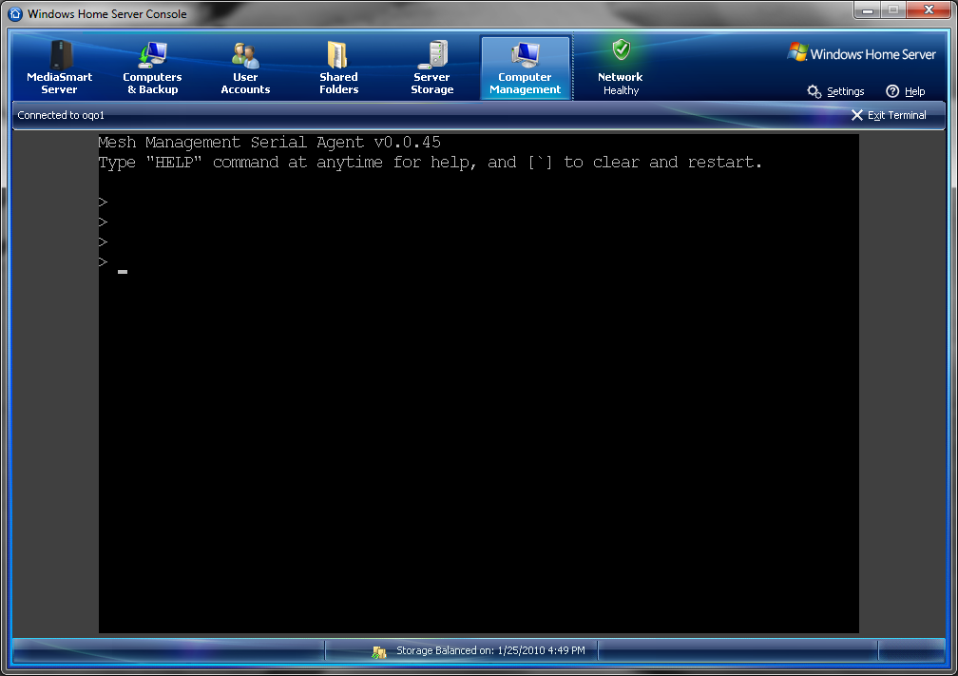958x676 pixels.
Task: Click the Storage Balanced status icon
Action: [x=379, y=651]
